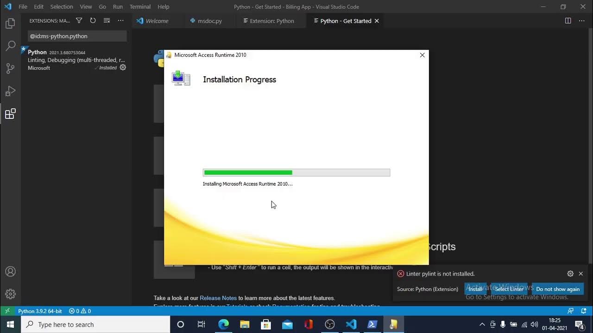Close the Microsoft Access Runtime 2010 dialog
593x333 pixels.
422,55
